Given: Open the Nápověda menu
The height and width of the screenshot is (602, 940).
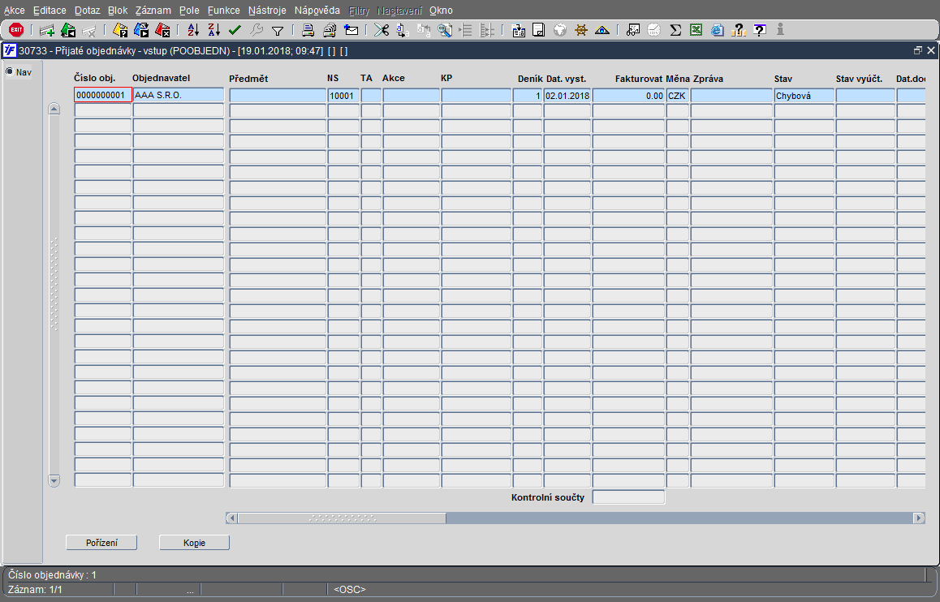Looking at the screenshot, I should (317, 11).
